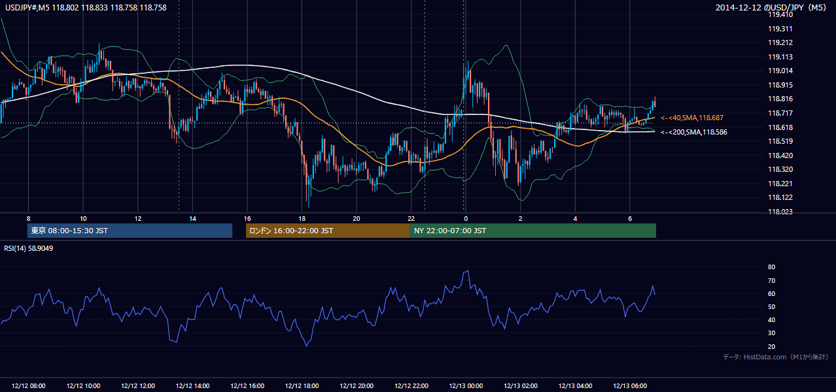The height and width of the screenshot is (392, 836).
Task: Click the bottom time label 12/12 08:00
Action: point(28,386)
